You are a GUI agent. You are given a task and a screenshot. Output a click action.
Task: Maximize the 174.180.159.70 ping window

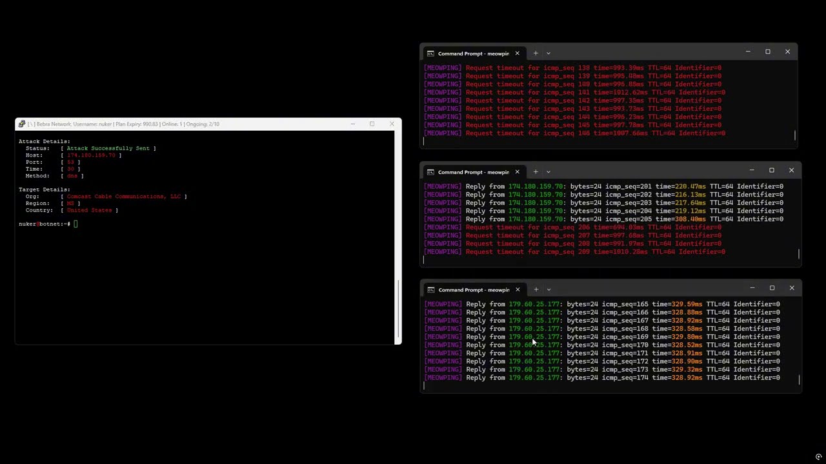(772, 170)
